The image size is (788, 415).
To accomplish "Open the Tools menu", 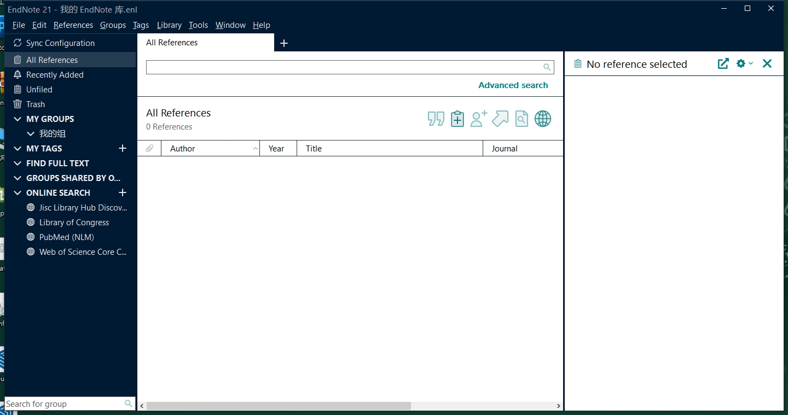I will point(199,25).
